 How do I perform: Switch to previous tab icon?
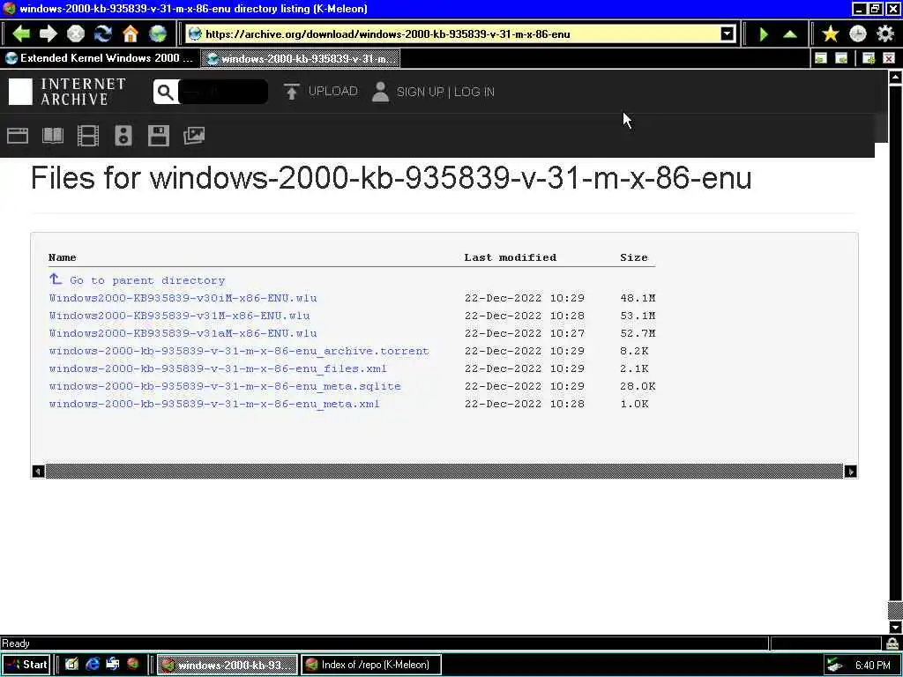pos(821,58)
